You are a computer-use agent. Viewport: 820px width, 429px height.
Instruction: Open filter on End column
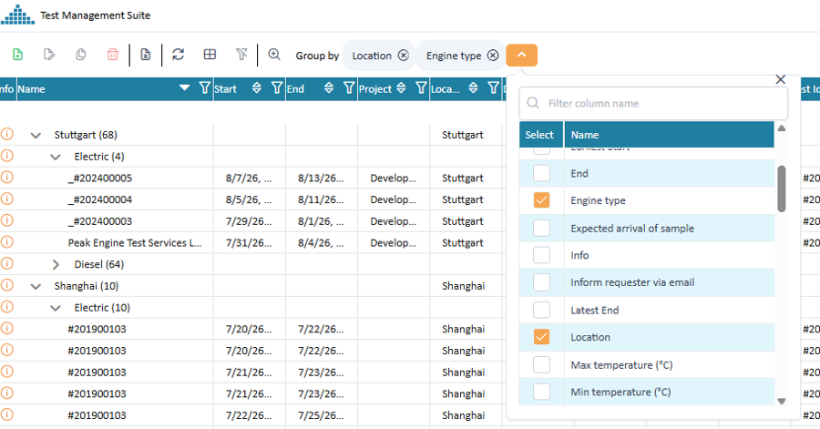click(349, 88)
